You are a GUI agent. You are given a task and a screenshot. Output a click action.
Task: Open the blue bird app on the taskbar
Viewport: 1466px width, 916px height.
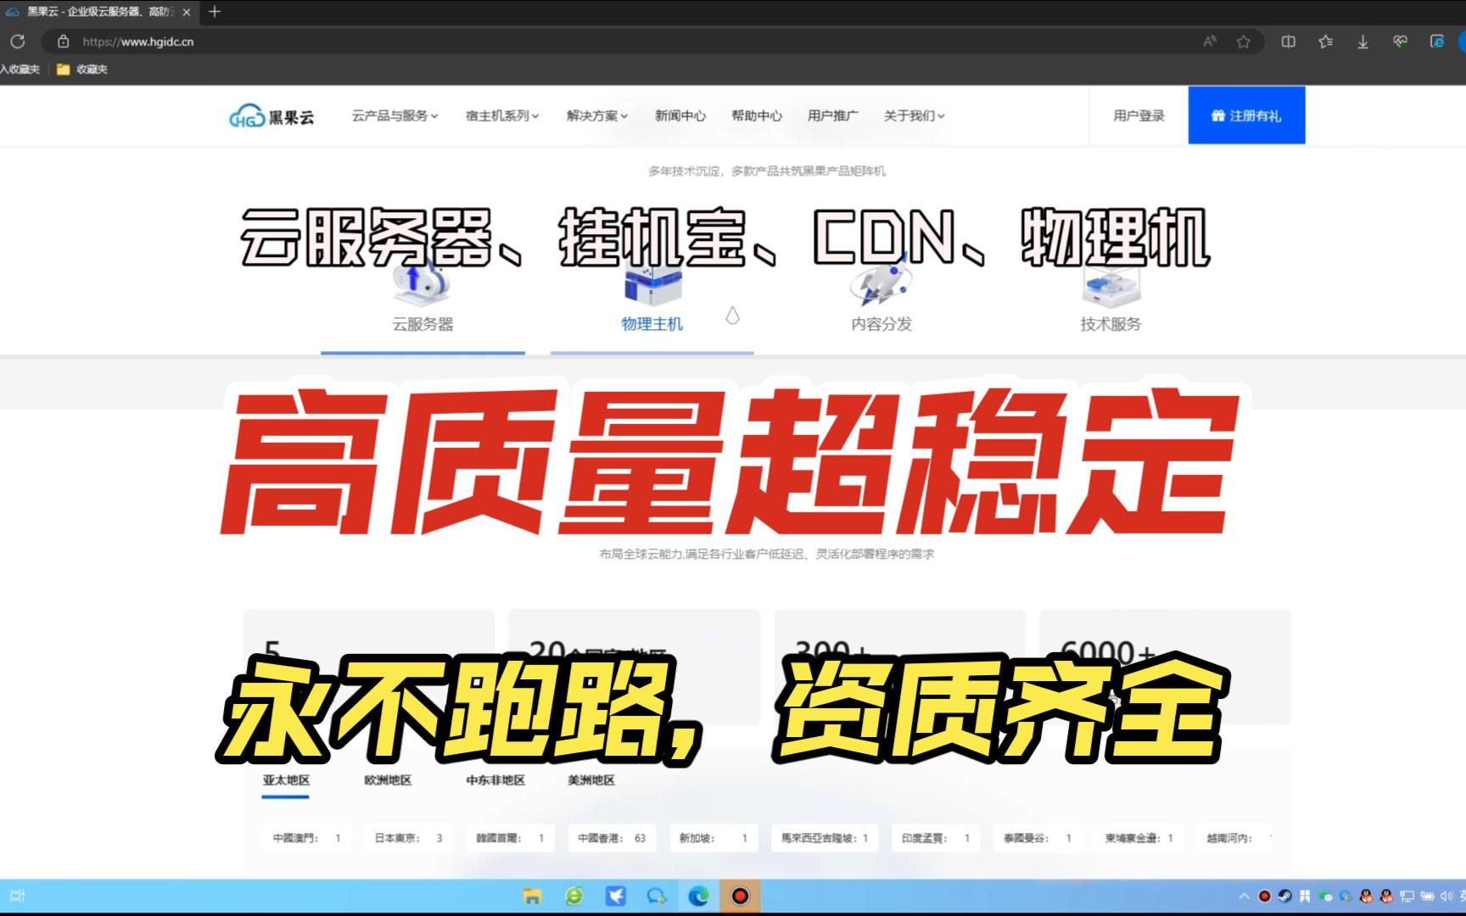(616, 896)
